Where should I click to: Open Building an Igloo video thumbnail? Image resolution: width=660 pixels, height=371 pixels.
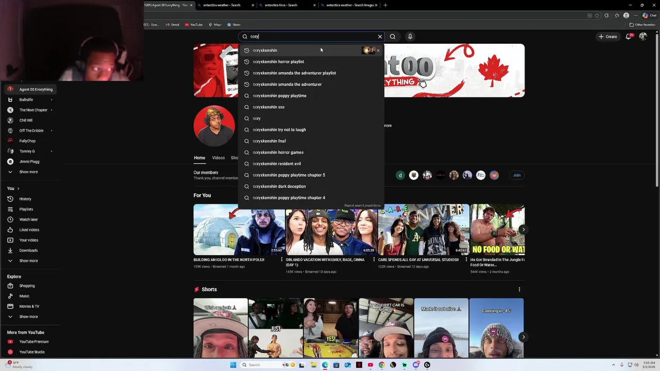click(239, 230)
